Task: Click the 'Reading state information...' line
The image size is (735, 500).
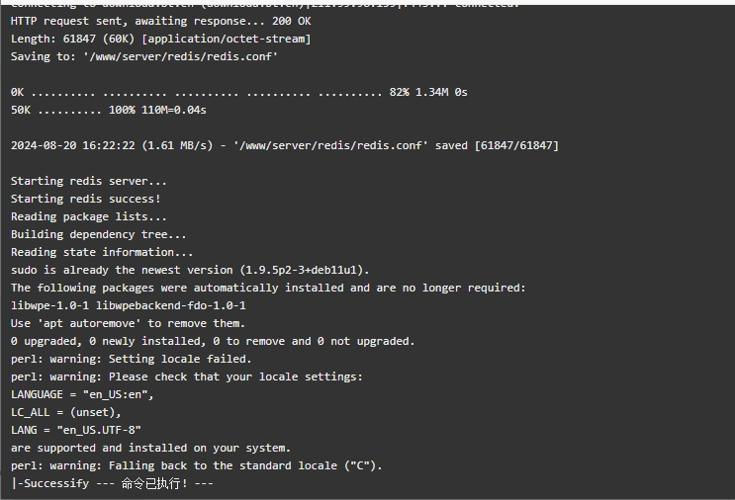Action: click(x=102, y=252)
